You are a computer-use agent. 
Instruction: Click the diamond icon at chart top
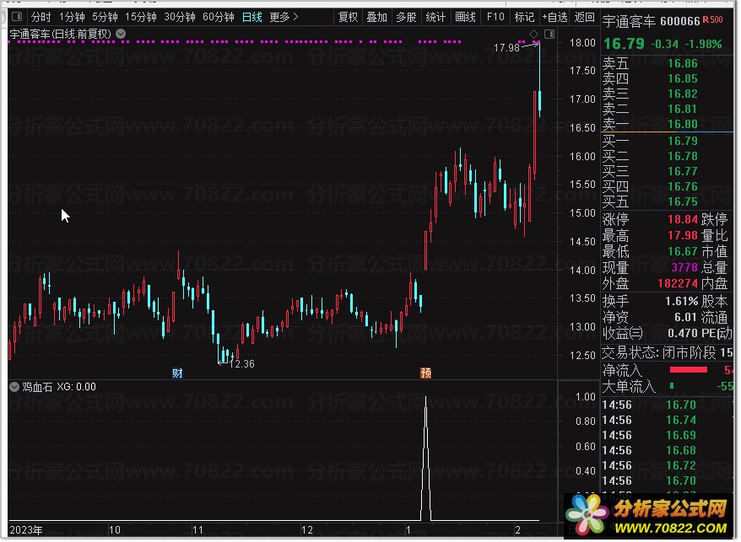534,34
